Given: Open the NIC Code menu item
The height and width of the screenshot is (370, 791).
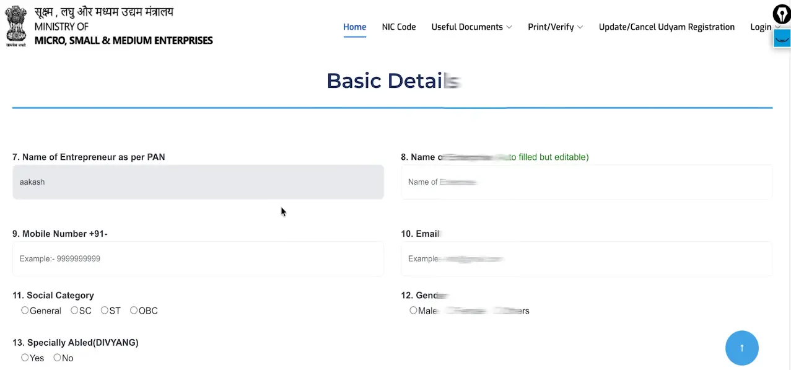Looking at the screenshot, I should (x=399, y=27).
